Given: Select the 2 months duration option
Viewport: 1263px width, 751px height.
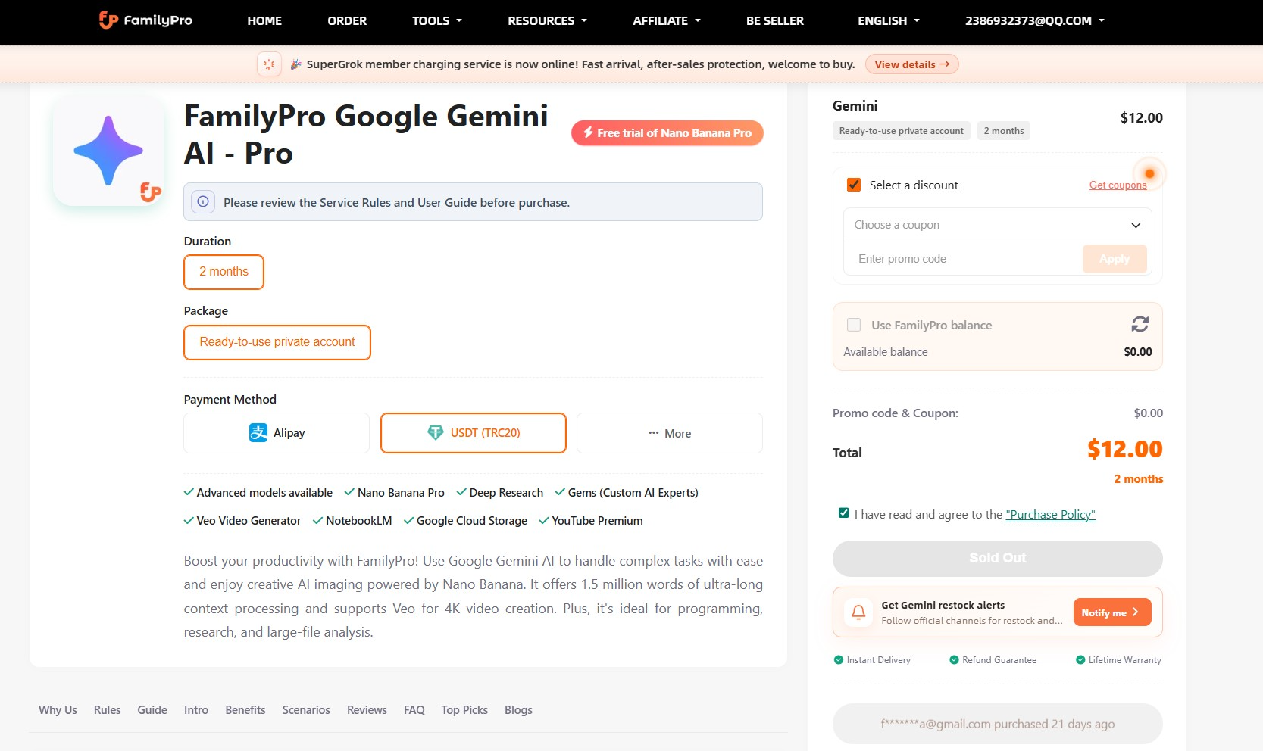Looking at the screenshot, I should click(224, 272).
